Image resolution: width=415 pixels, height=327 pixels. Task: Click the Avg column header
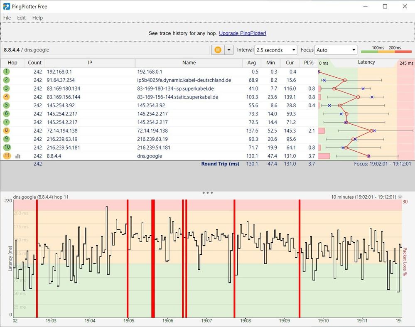(252, 63)
